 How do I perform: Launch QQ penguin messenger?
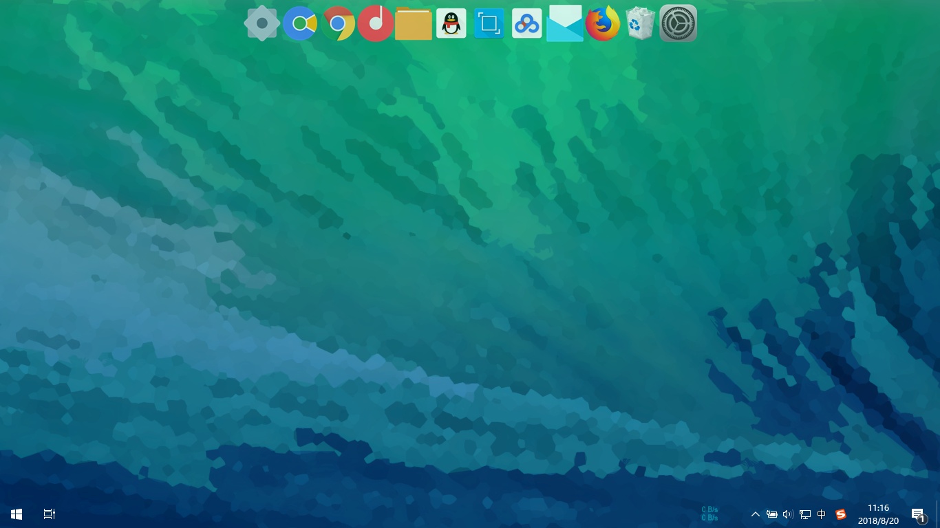451,24
